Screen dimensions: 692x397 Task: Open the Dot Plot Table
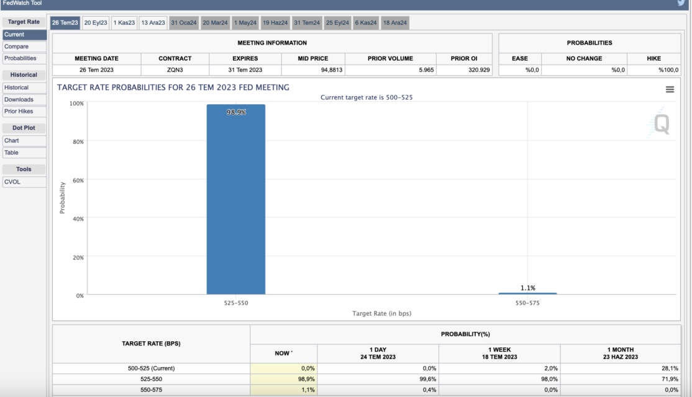pyautogui.click(x=24, y=153)
